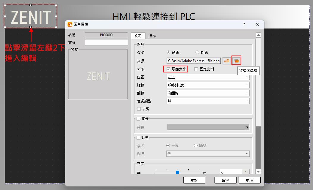Expand the 色調類型 dropdown
313x190 pixels.
208,101
